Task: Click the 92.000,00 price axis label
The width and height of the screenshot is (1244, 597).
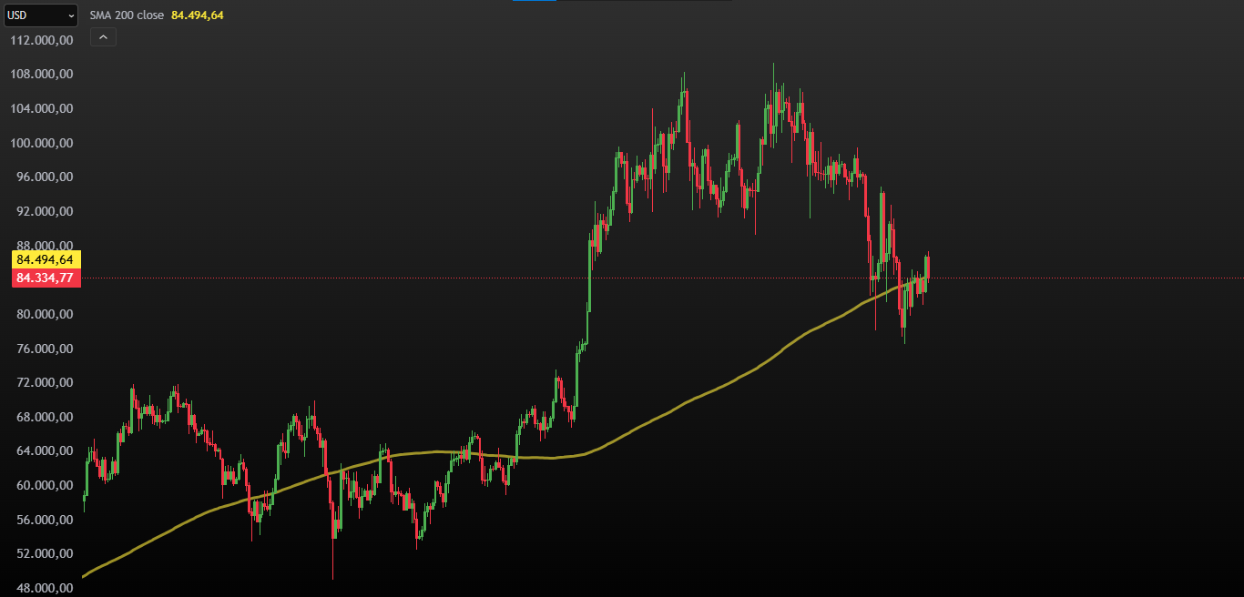Action: [x=45, y=211]
